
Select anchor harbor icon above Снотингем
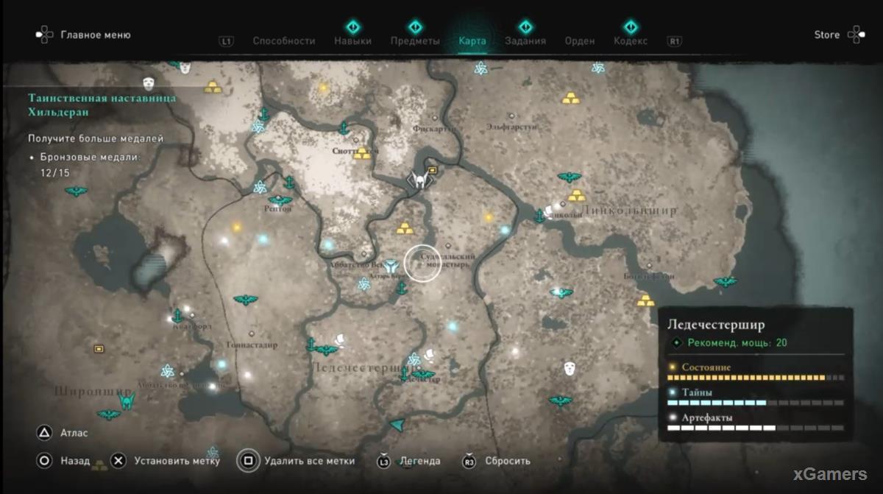343,128
